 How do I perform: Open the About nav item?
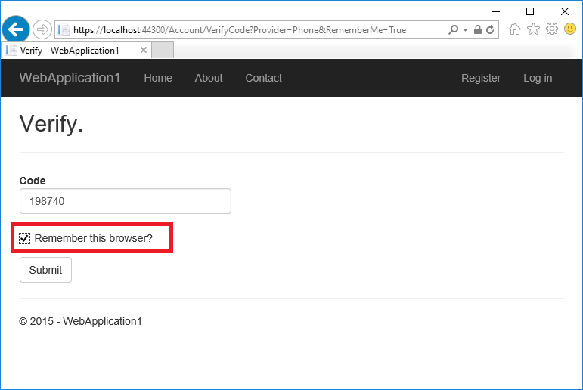click(x=209, y=78)
